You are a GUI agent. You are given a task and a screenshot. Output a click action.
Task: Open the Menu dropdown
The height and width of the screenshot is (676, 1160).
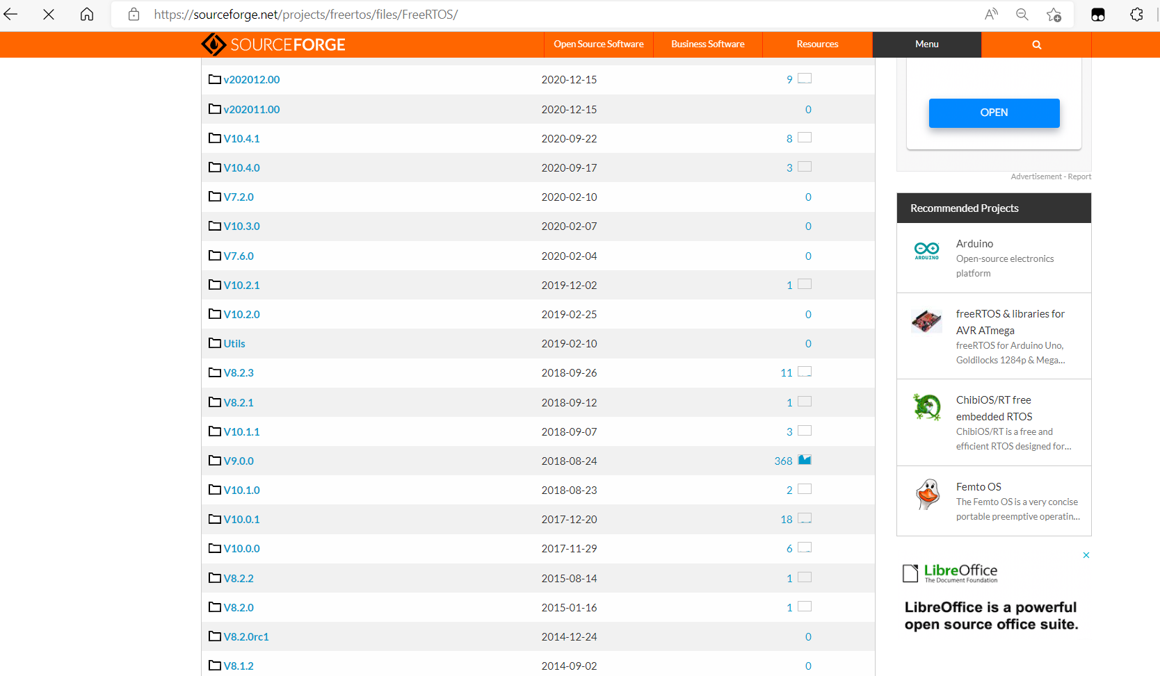[x=926, y=44]
